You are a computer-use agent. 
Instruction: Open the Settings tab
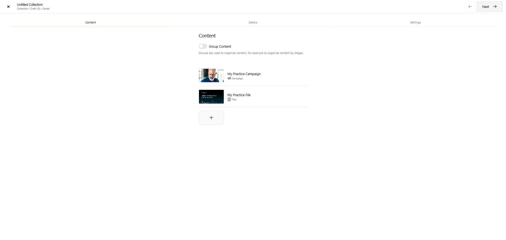pos(415,22)
